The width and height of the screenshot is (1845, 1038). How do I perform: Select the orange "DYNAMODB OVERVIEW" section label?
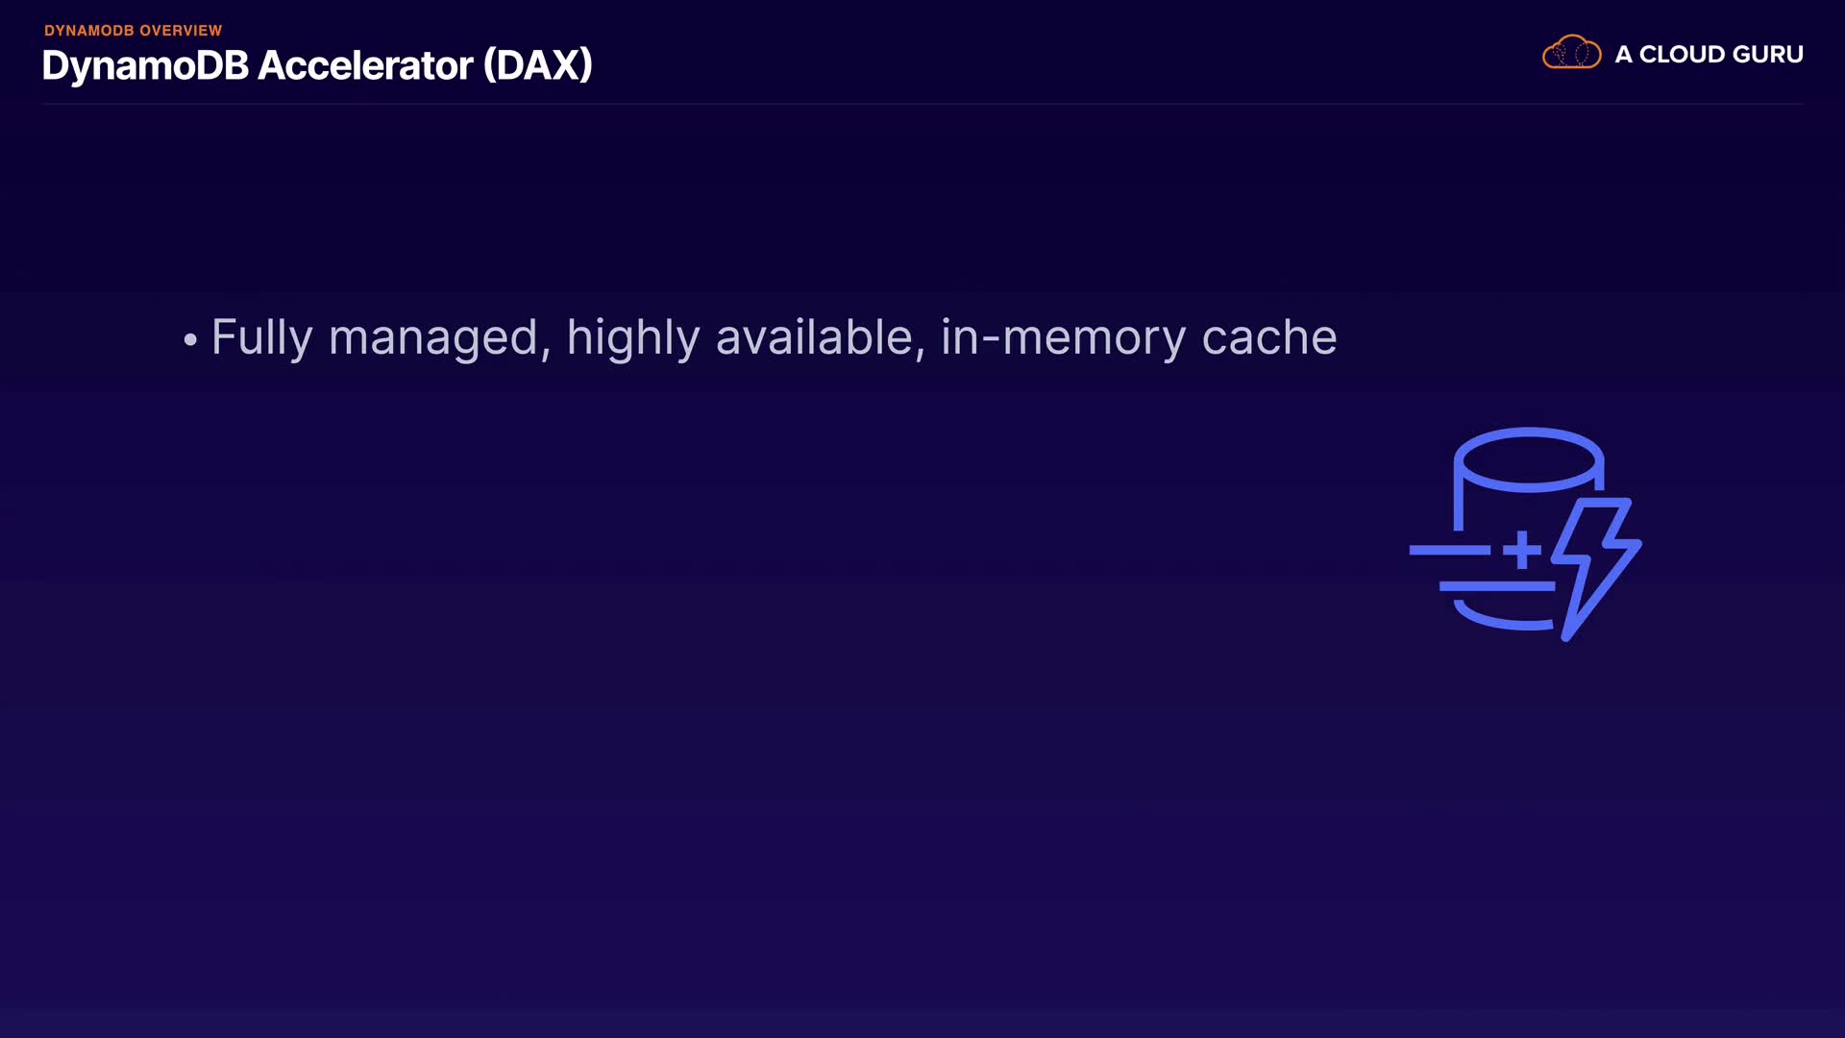(133, 31)
